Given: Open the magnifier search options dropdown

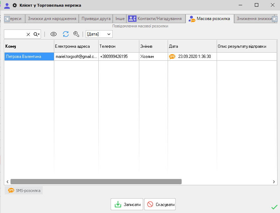Looking at the screenshot, I should (37, 34).
